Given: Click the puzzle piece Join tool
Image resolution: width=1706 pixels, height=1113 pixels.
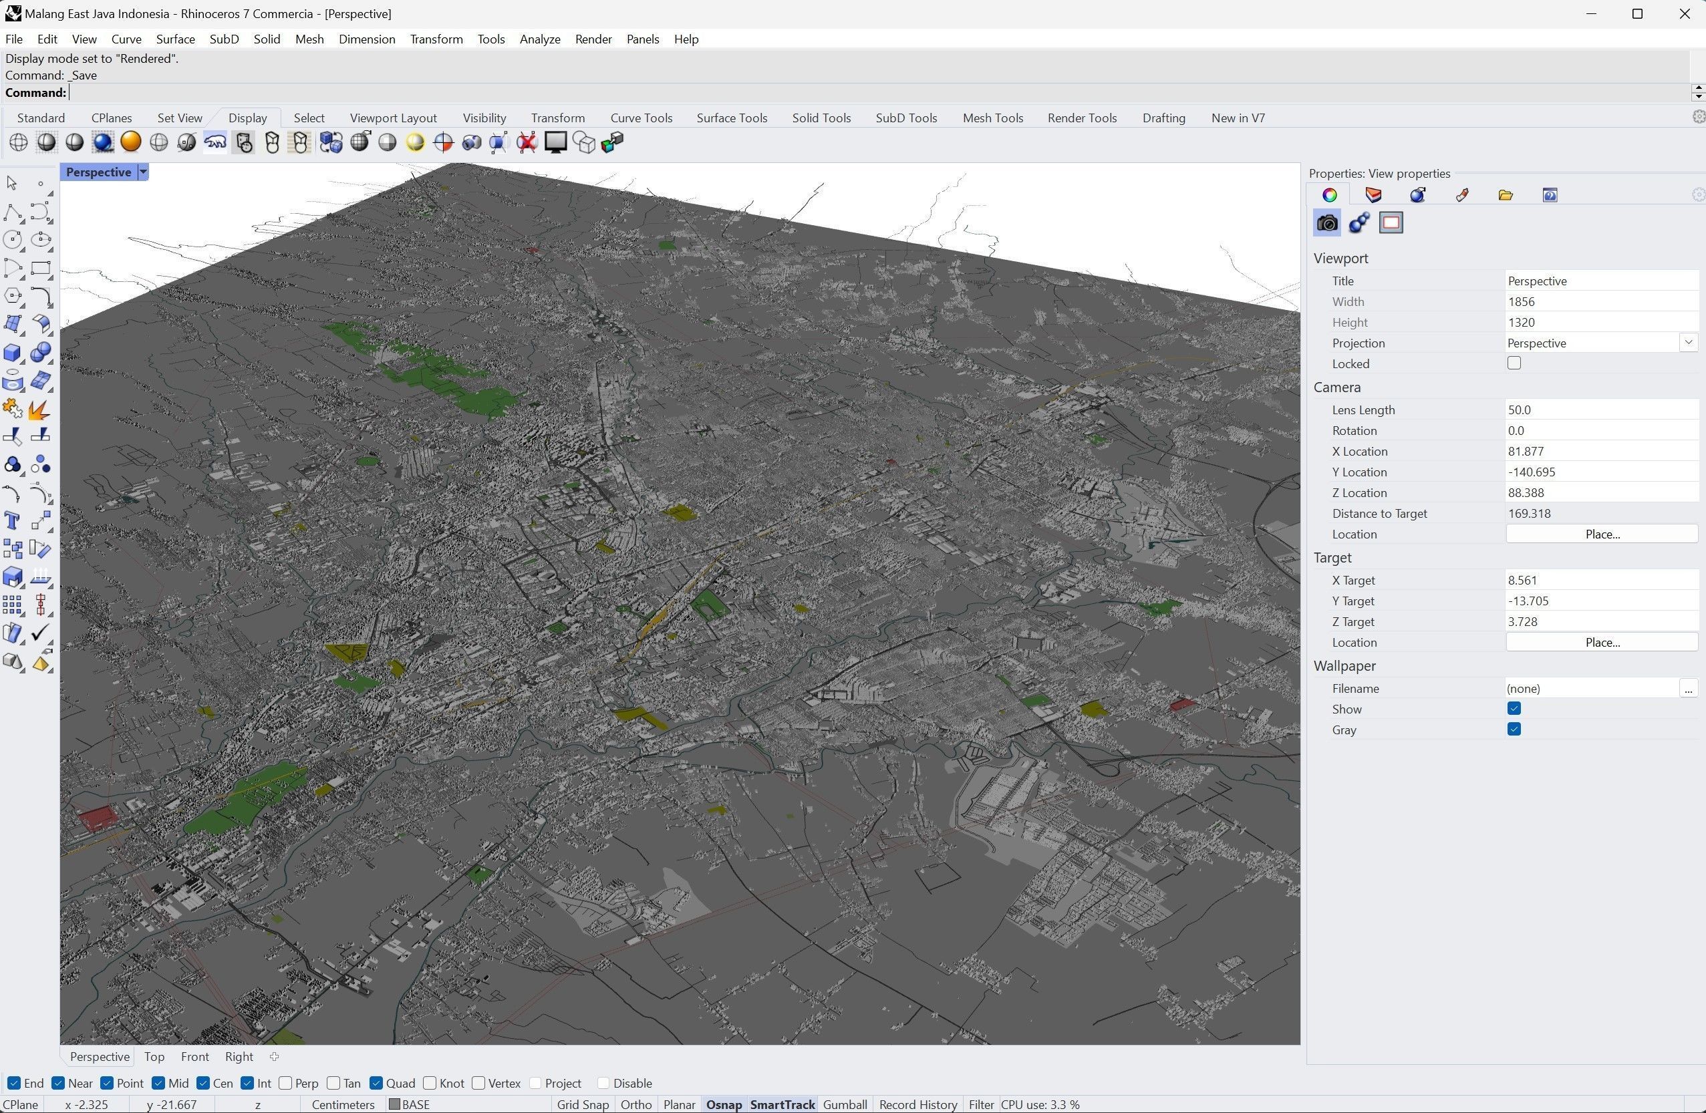Looking at the screenshot, I should click(x=13, y=410).
